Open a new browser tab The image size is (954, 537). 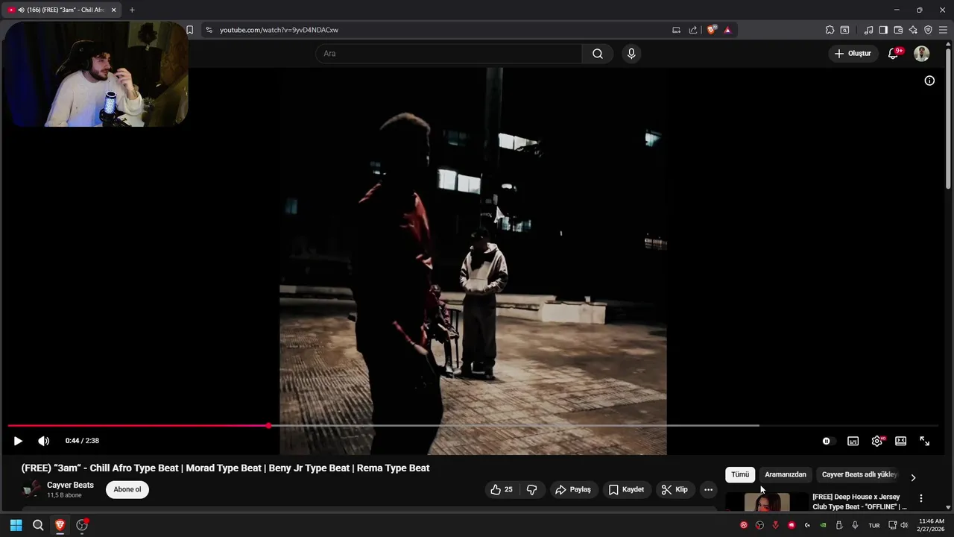pyautogui.click(x=132, y=10)
